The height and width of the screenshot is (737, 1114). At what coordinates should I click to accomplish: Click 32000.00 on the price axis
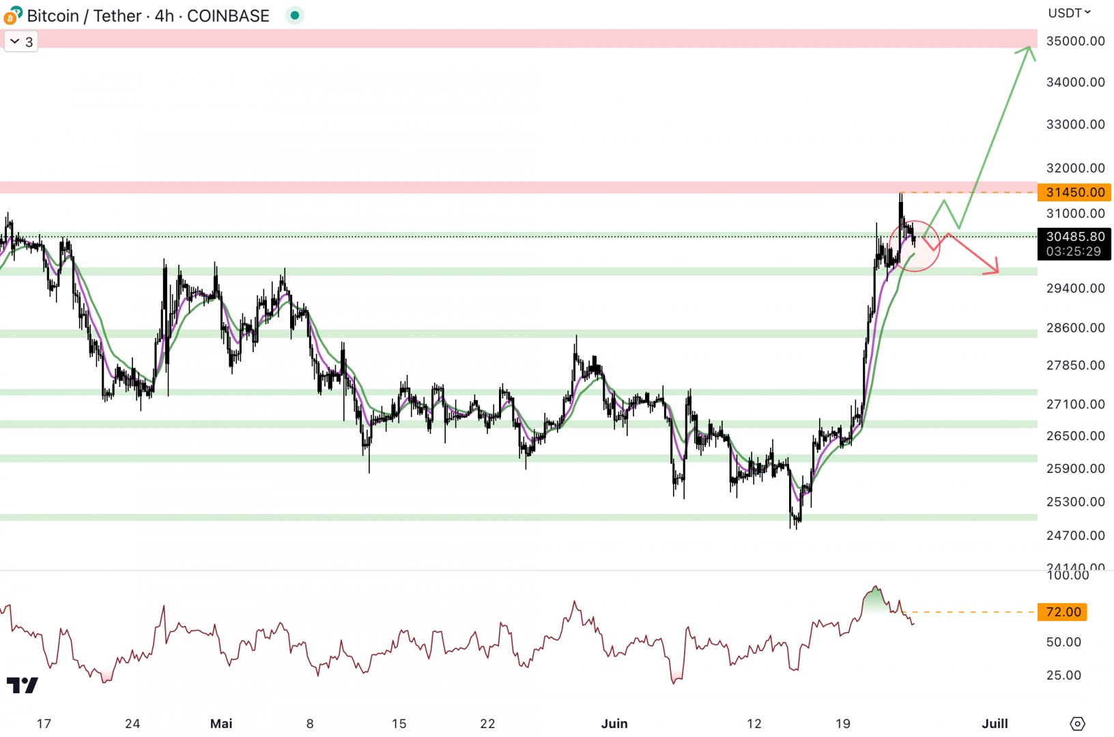click(1076, 168)
